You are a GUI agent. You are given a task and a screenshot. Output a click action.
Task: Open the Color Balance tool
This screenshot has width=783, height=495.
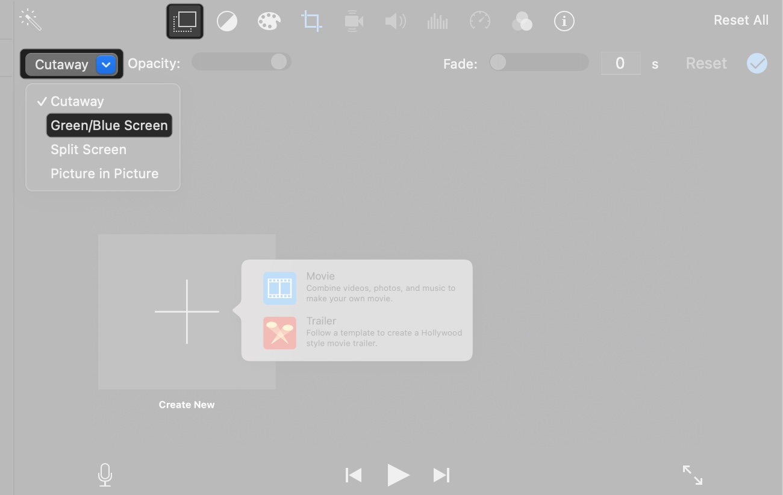pyautogui.click(x=227, y=20)
